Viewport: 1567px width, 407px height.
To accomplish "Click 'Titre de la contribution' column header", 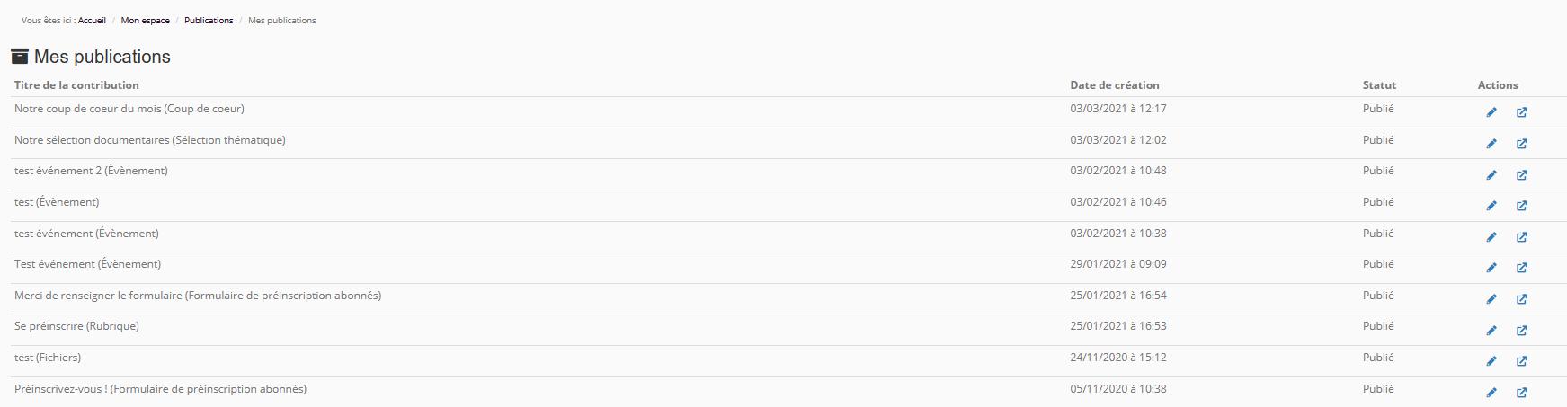I will (x=76, y=85).
